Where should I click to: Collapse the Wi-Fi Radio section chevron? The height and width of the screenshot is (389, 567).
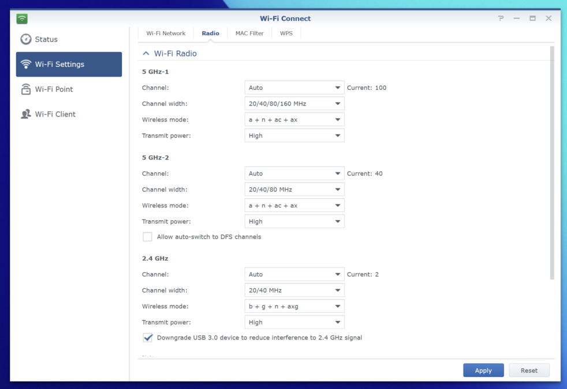coord(146,54)
